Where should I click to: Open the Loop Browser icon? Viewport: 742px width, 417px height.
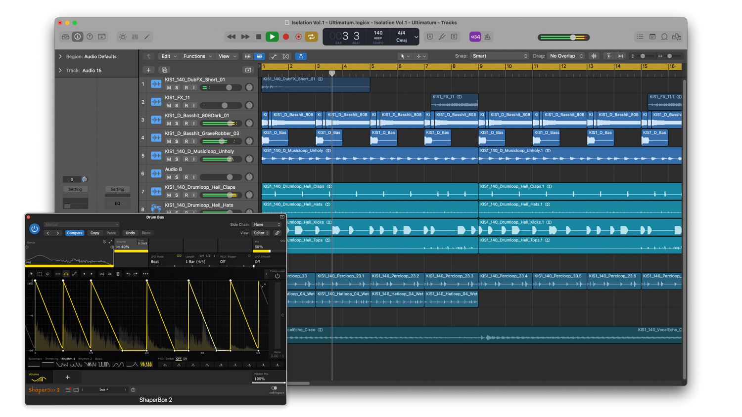664,37
